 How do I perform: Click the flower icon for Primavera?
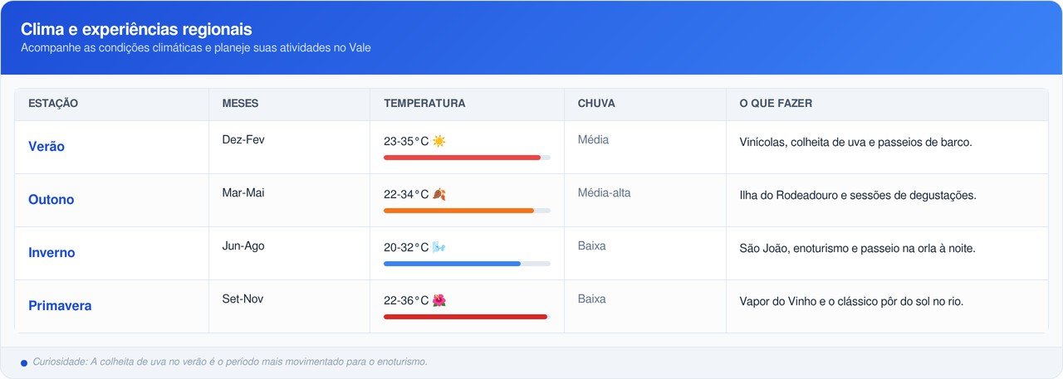[x=439, y=300]
